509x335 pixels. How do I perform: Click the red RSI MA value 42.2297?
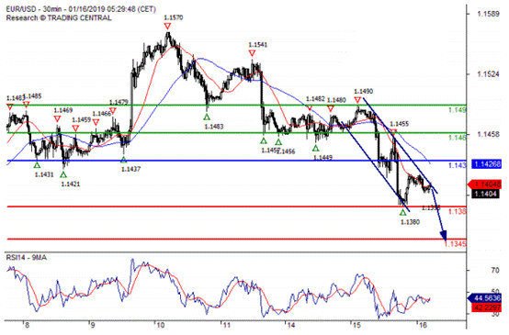tap(486, 307)
